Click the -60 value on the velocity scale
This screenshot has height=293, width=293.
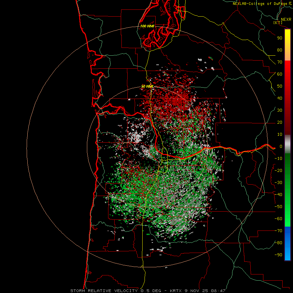pos(278,219)
